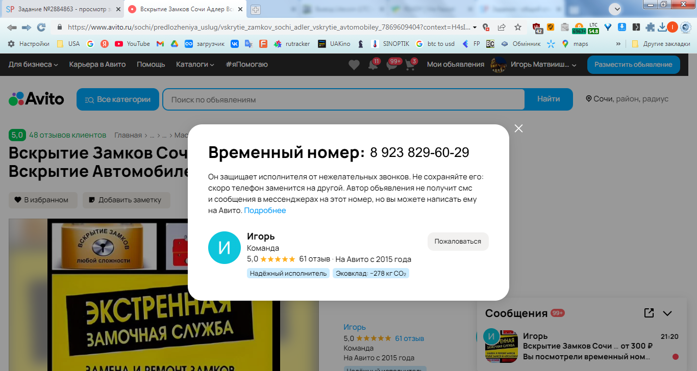The width and height of the screenshot is (697, 371).
Task: Go back in browser history
Action: (11, 27)
